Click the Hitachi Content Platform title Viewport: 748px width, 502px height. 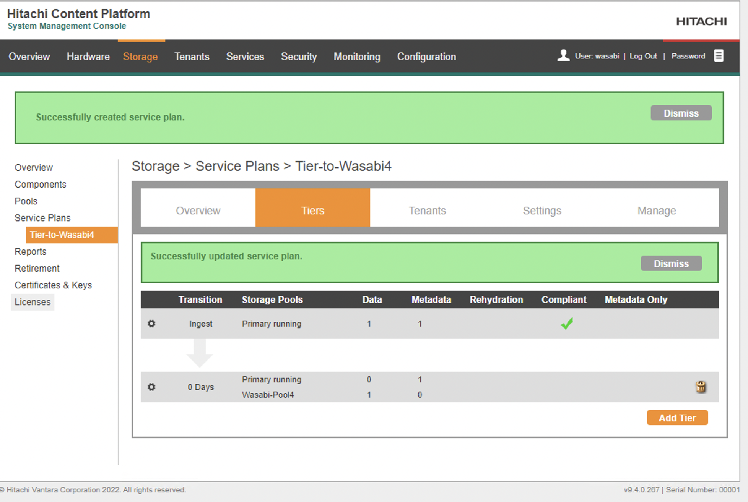pyautogui.click(x=78, y=14)
